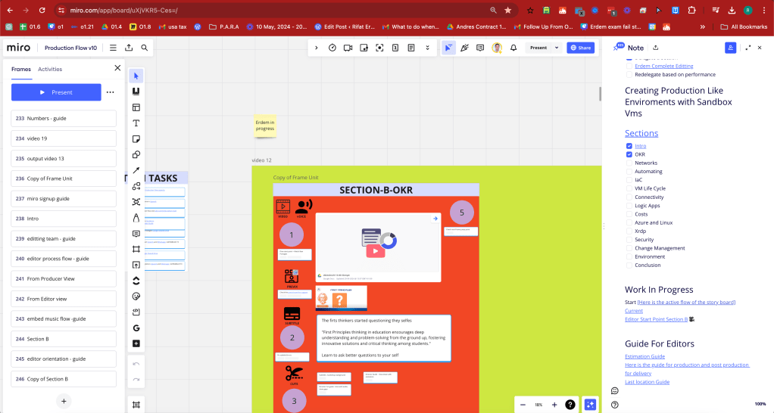The image size is (774, 413).
Task: Collapse the top toolbar with right chevron
Action: [317, 48]
